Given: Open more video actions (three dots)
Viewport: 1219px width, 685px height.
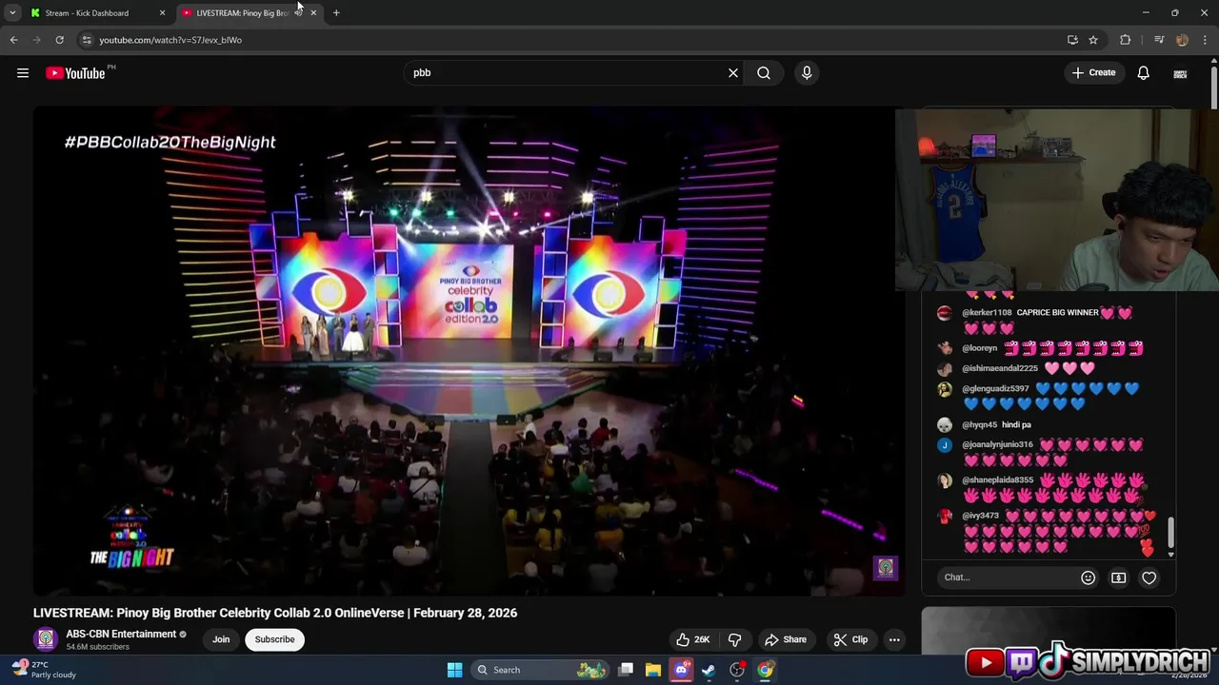Looking at the screenshot, I should point(894,639).
